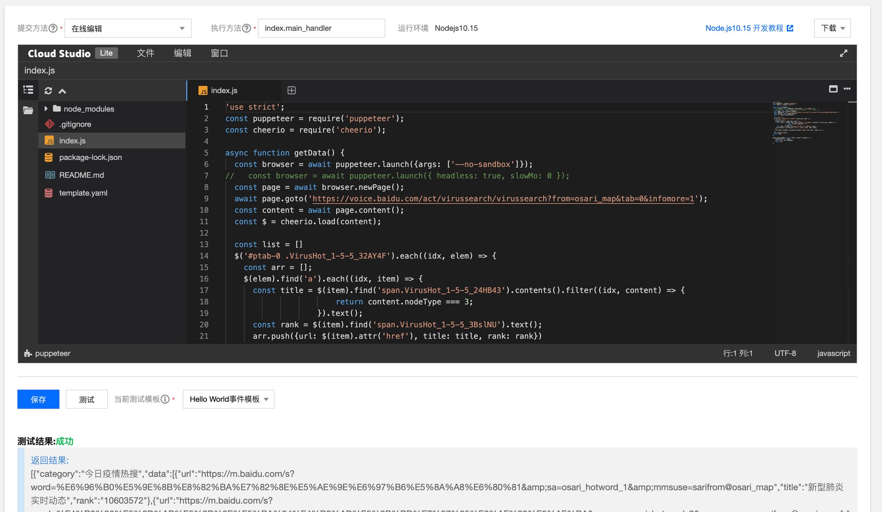Open the 文件 menu in Cloud Studio
The height and width of the screenshot is (512, 882).
[146, 53]
